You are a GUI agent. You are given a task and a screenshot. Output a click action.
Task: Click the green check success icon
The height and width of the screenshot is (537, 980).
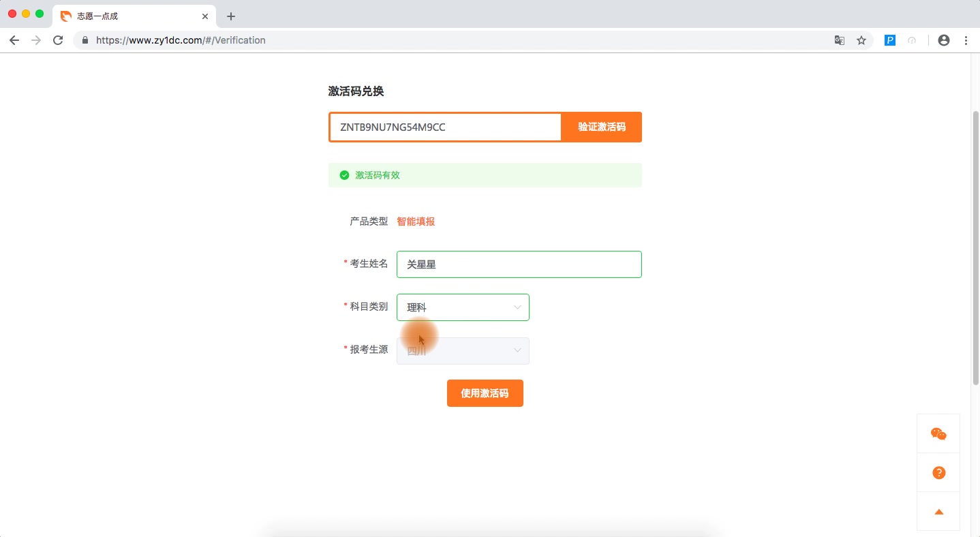344,175
